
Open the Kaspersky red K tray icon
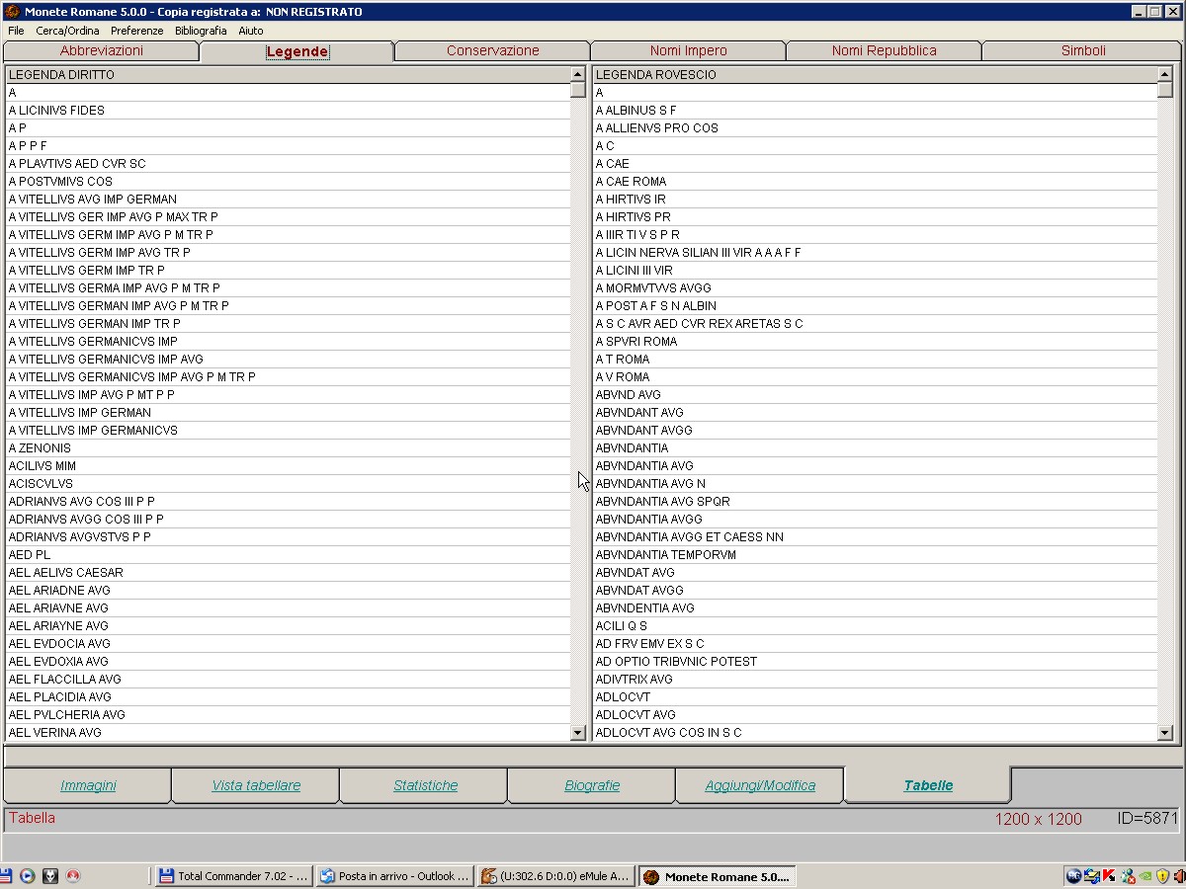1110,876
